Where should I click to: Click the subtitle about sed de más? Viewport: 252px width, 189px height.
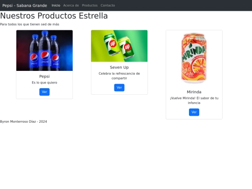click(x=29, y=24)
